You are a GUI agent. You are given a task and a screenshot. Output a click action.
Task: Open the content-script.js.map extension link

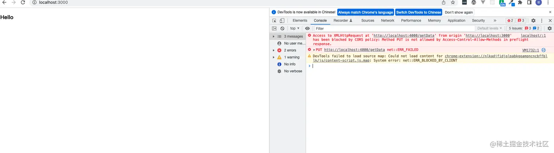pyautogui.click(x=429, y=58)
